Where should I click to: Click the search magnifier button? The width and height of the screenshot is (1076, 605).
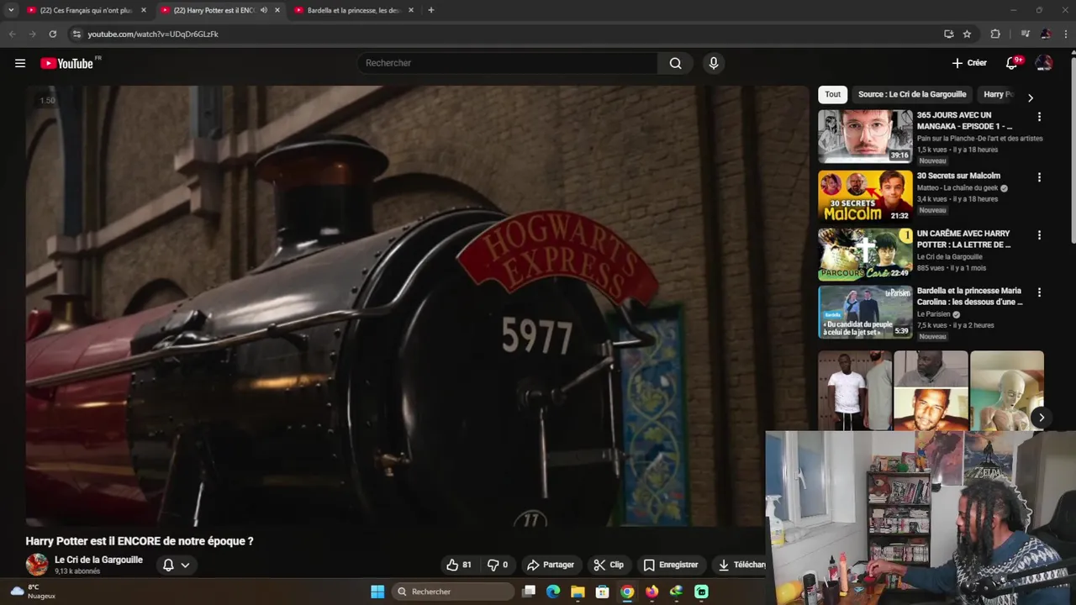pyautogui.click(x=675, y=63)
